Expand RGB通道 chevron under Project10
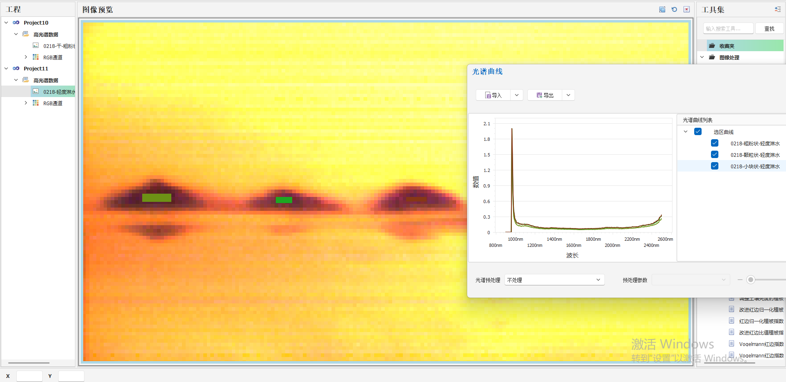 click(x=26, y=57)
